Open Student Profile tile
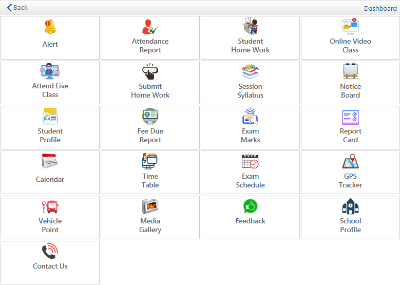Screen dimensions: 400x285 pos(50,127)
